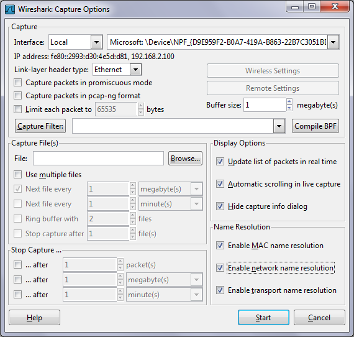354x337 pixels.
Task: Expand the capture filter history dropdown
Action: [x=279, y=126]
